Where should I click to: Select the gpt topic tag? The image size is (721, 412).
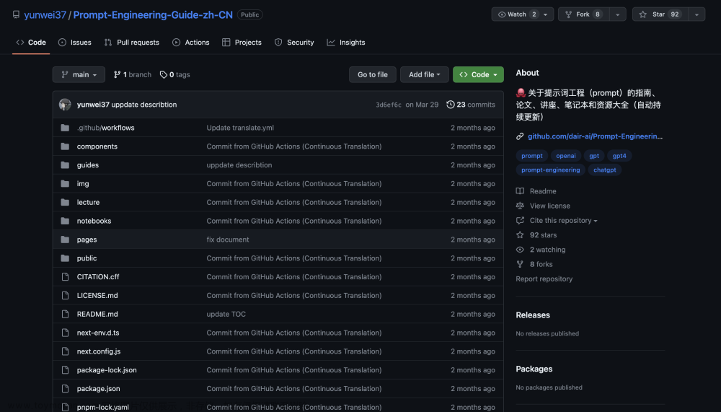pyautogui.click(x=594, y=156)
